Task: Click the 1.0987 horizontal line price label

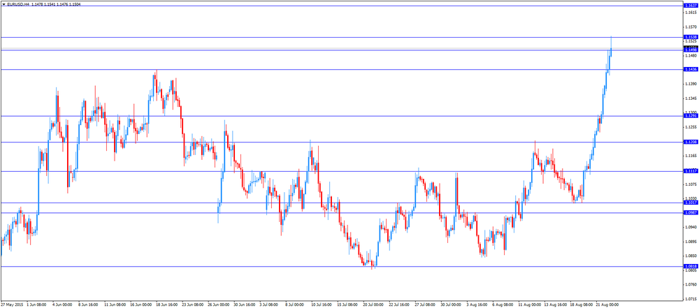Action: 691,212
